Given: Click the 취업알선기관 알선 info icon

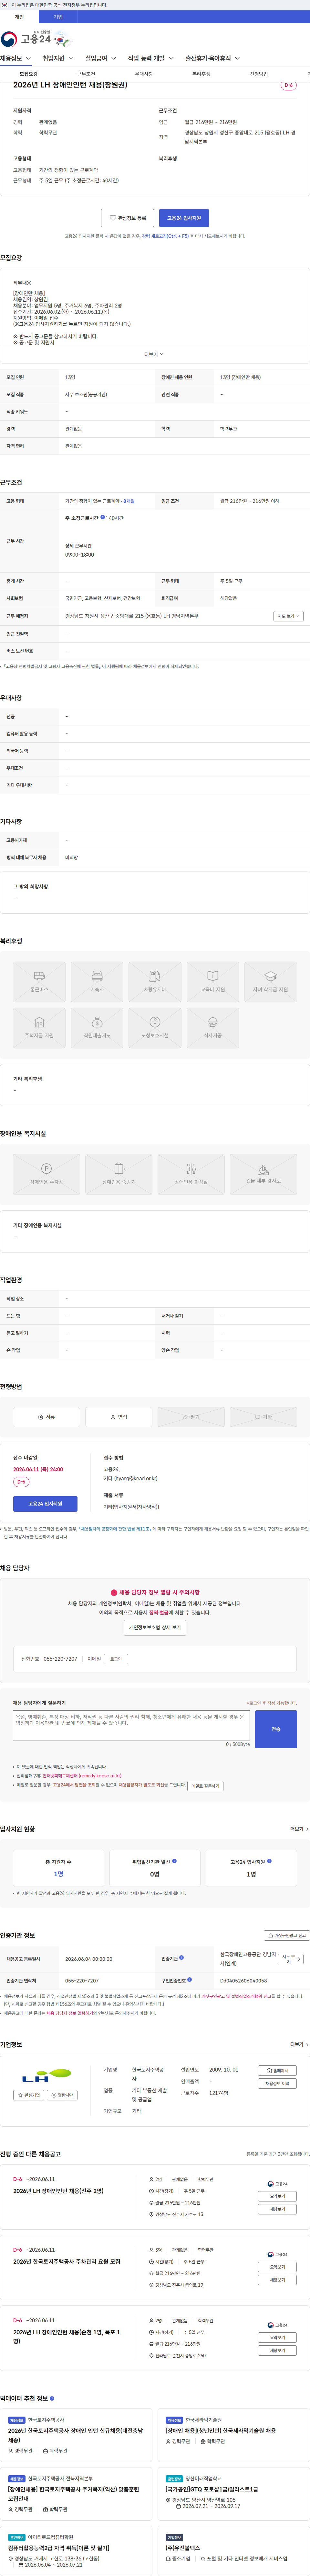Looking at the screenshot, I should (x=174, y=1861).
